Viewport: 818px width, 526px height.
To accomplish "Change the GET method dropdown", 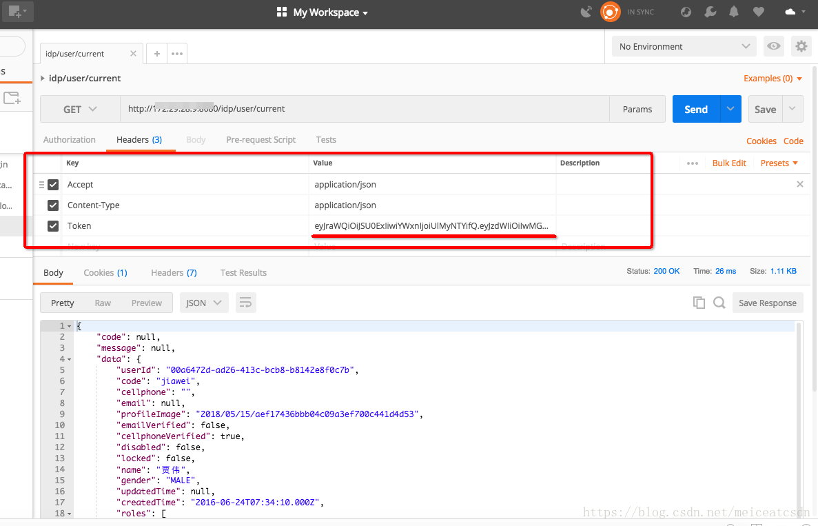I will [x=81, y=109].
